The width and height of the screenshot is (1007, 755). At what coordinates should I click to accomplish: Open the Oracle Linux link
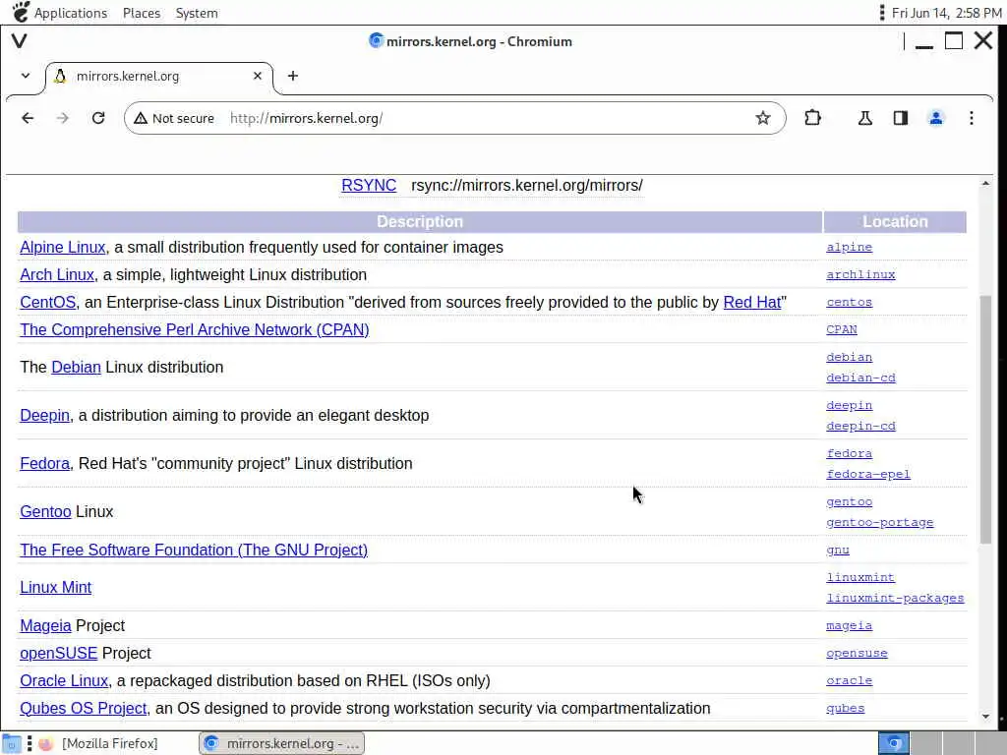pyautogui.click(x=64, y=681)
